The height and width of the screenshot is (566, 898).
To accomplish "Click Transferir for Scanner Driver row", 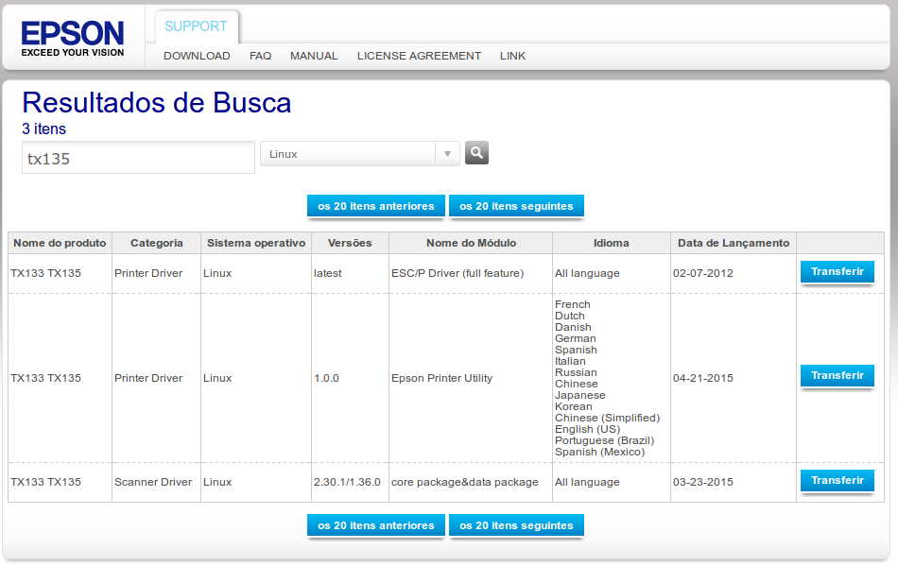I will click(838, 481).
